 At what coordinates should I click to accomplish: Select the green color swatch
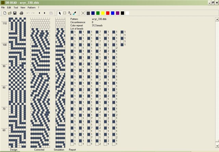[x=98, y=13]
